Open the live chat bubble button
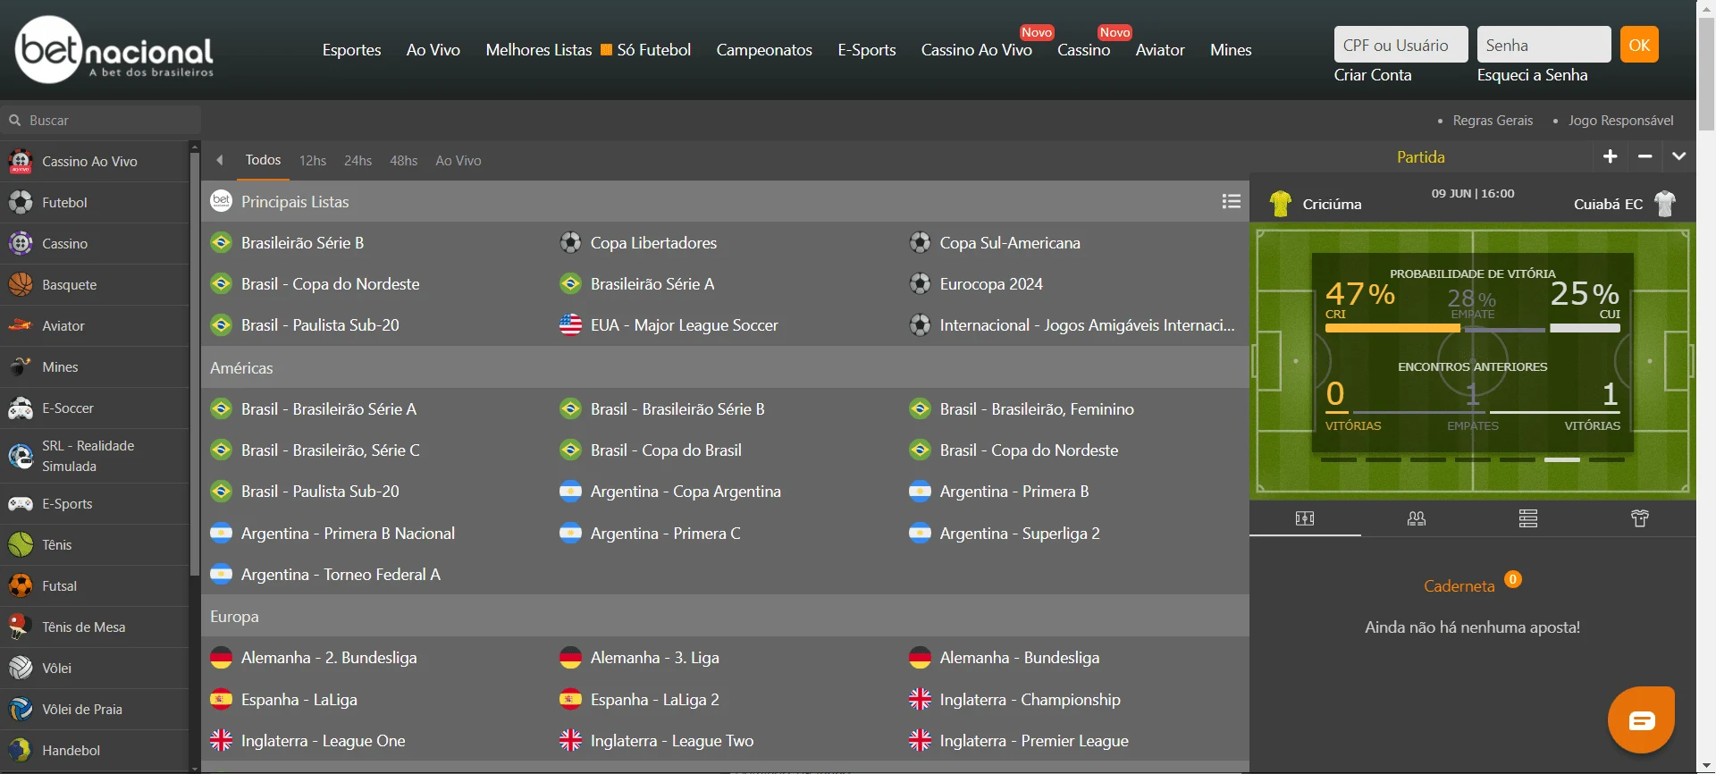 (x=1641, y=719)
